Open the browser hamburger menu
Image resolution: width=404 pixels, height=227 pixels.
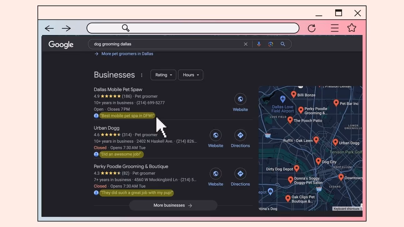tap(335, 28)
